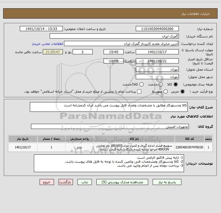Click the ردیف column header
Screen dimensions: 221x213
point(208,139)
